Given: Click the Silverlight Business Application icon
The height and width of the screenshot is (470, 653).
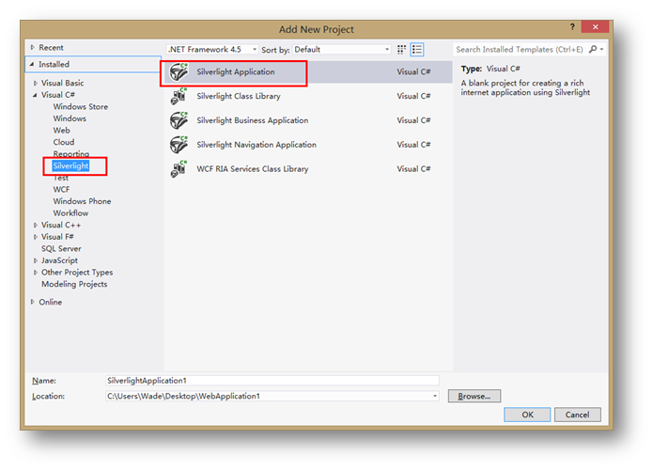Looking at the screenshot, I should click(x=179, y=120).
